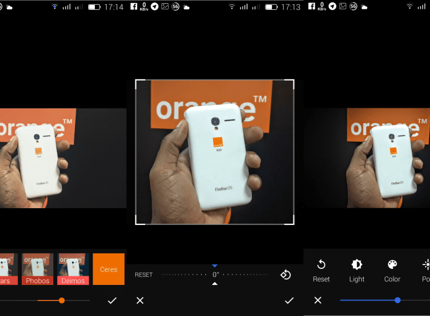Apply the Deimos filter thumbnail
This screenshot has width=430, height=316.
pos(73,269)
